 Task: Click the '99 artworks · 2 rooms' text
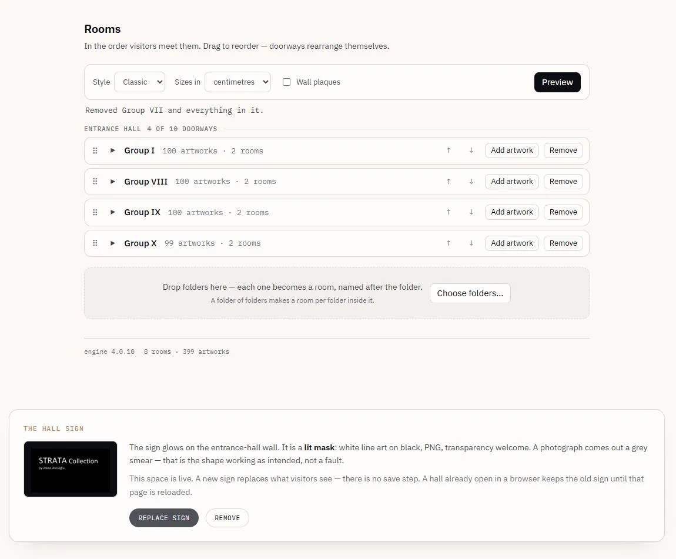(213, 243)
